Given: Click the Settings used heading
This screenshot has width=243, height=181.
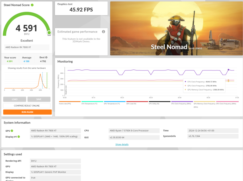Looking at the screenshot, I should click(x=13, y=154).
